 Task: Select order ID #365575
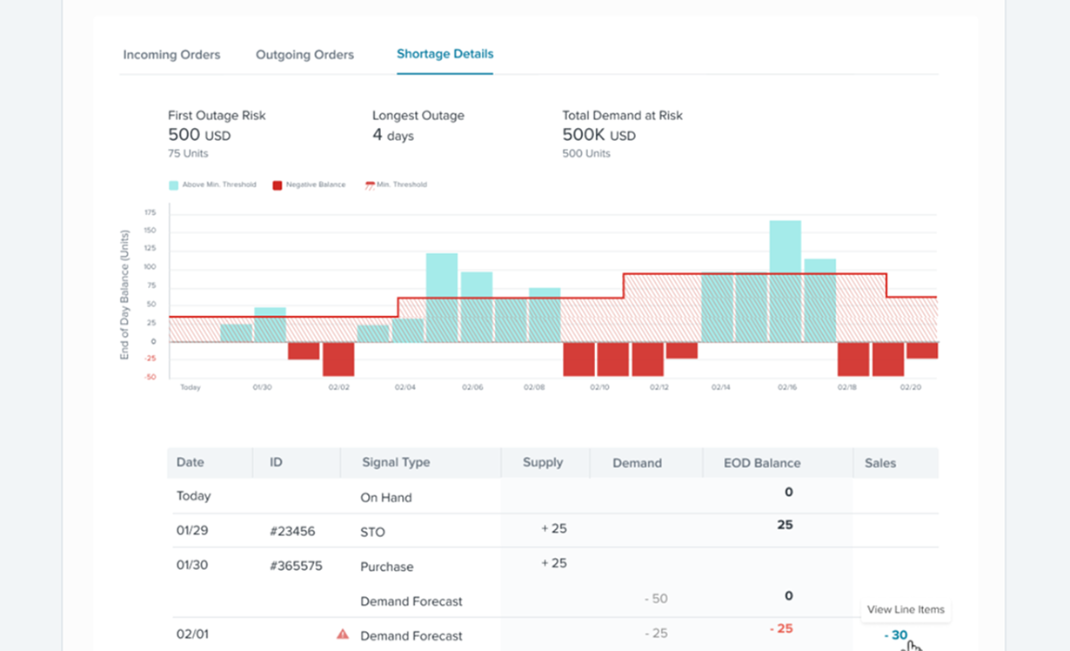(296, 566)
